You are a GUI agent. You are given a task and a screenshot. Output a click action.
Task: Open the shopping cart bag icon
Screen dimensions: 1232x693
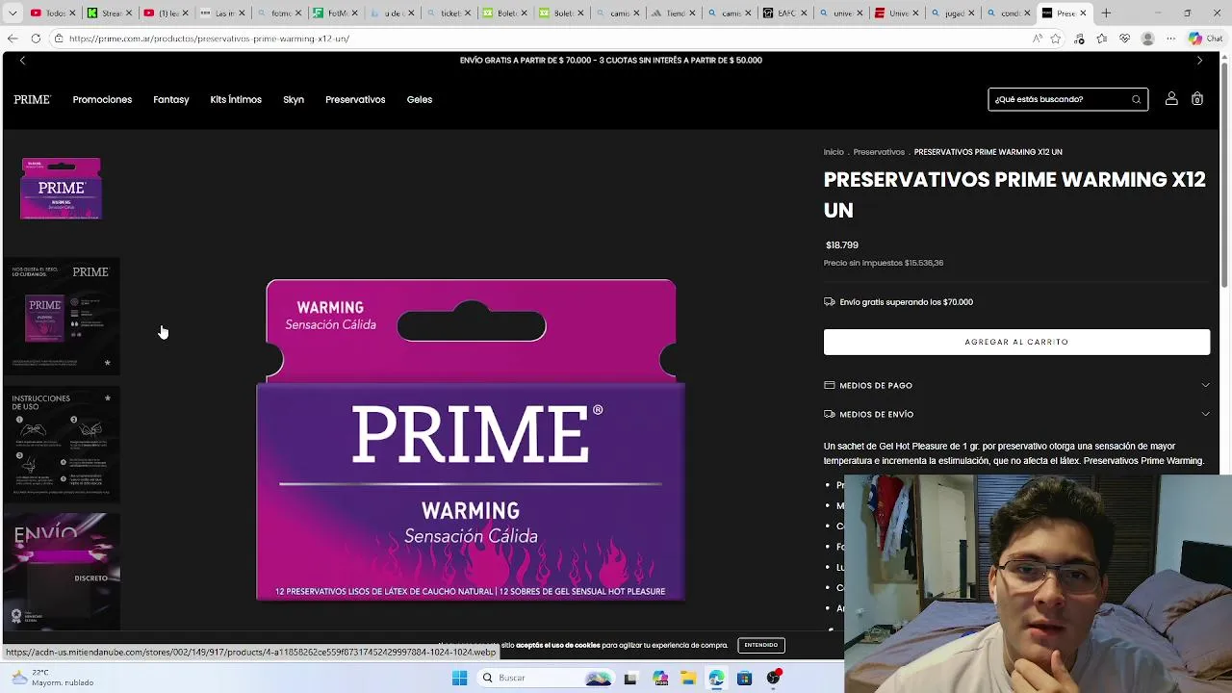[1197, 99]
